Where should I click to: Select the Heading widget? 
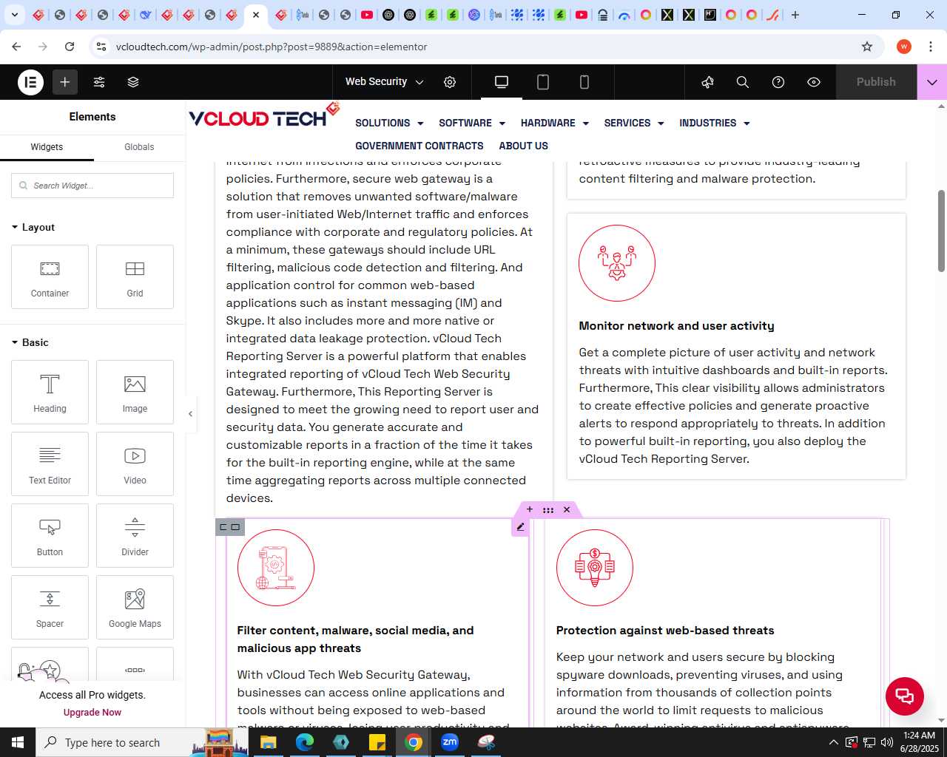[x=50, y=392]
